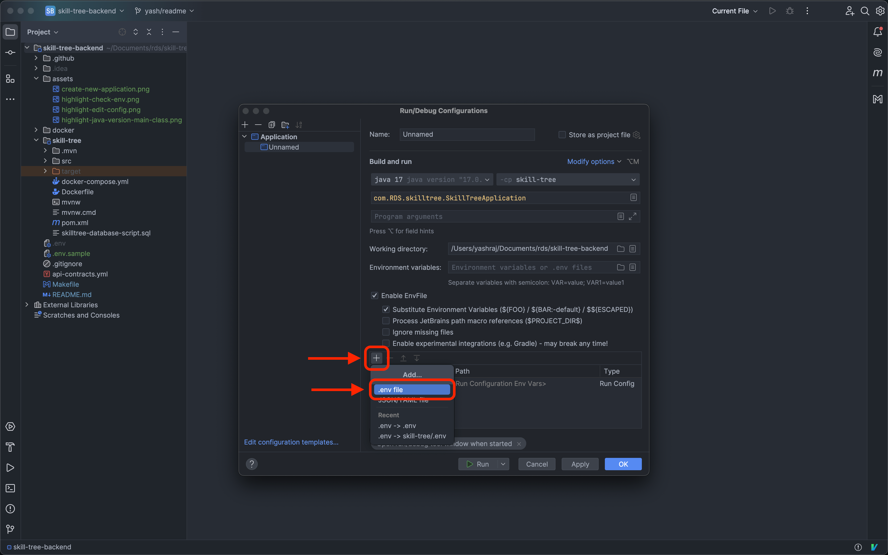888x555 pixels.
Task: Select Unnamed configuration in the list
Action: [299, 147]
